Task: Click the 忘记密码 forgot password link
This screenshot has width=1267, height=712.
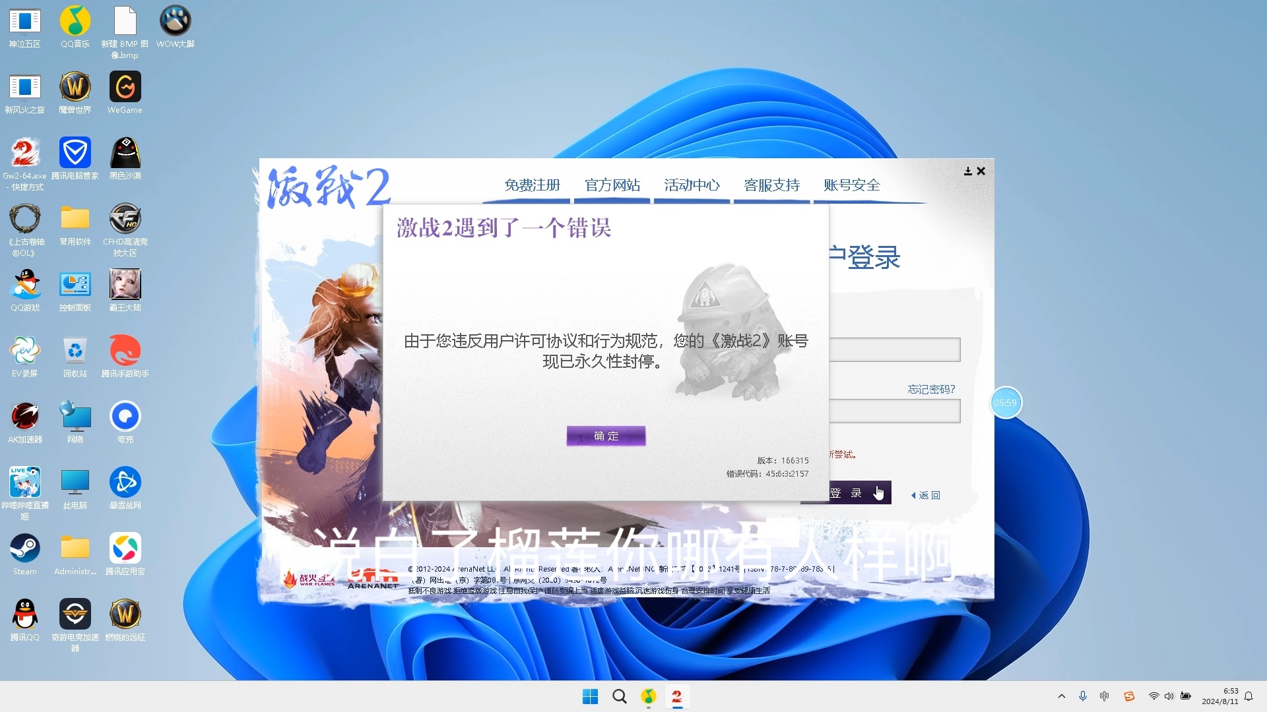Action: click(929, 388)
